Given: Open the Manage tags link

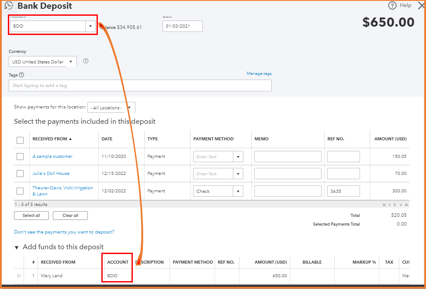Looking at the screenshot, I should (259, 73).
